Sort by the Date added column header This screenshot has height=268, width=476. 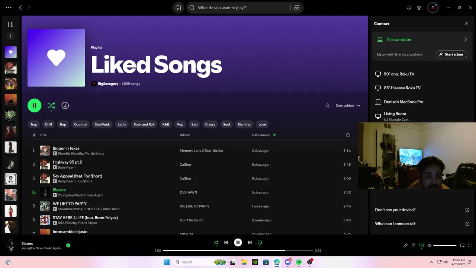(x=264, y=135)
